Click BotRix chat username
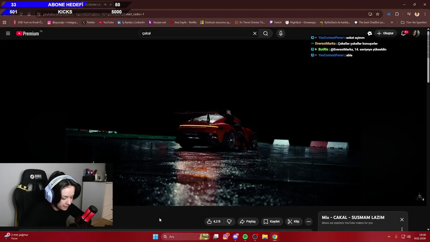This screenshot has width=430, height=242. tap(323, 49)
